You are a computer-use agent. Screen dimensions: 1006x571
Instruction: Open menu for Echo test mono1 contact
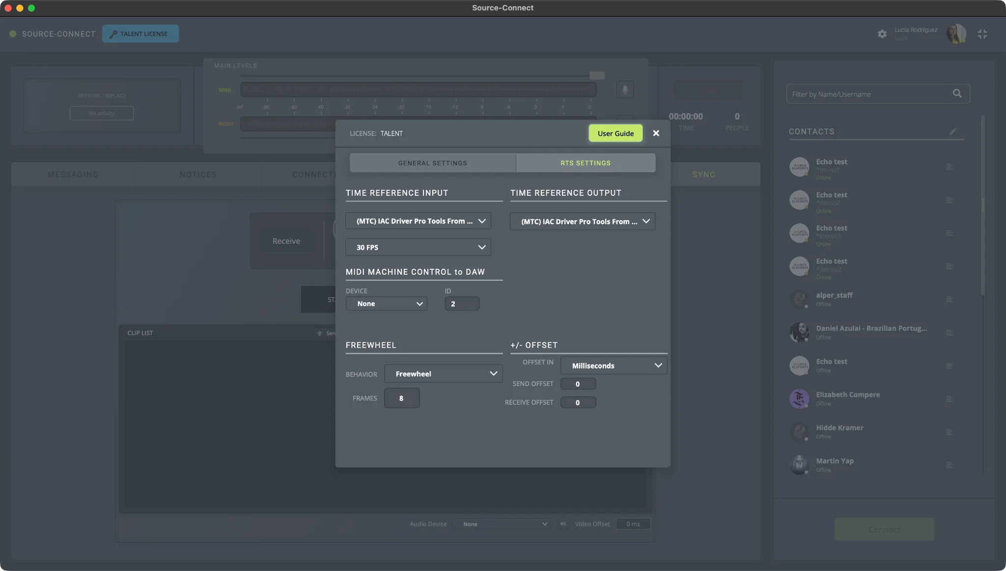coord(950,167)
